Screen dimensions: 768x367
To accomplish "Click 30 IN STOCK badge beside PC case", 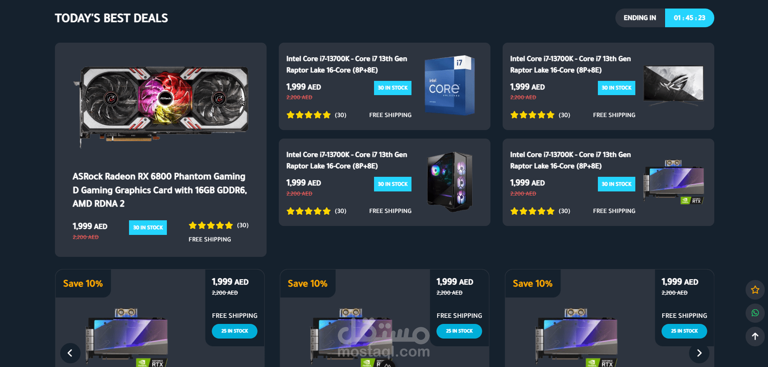I will coord(393,184).
